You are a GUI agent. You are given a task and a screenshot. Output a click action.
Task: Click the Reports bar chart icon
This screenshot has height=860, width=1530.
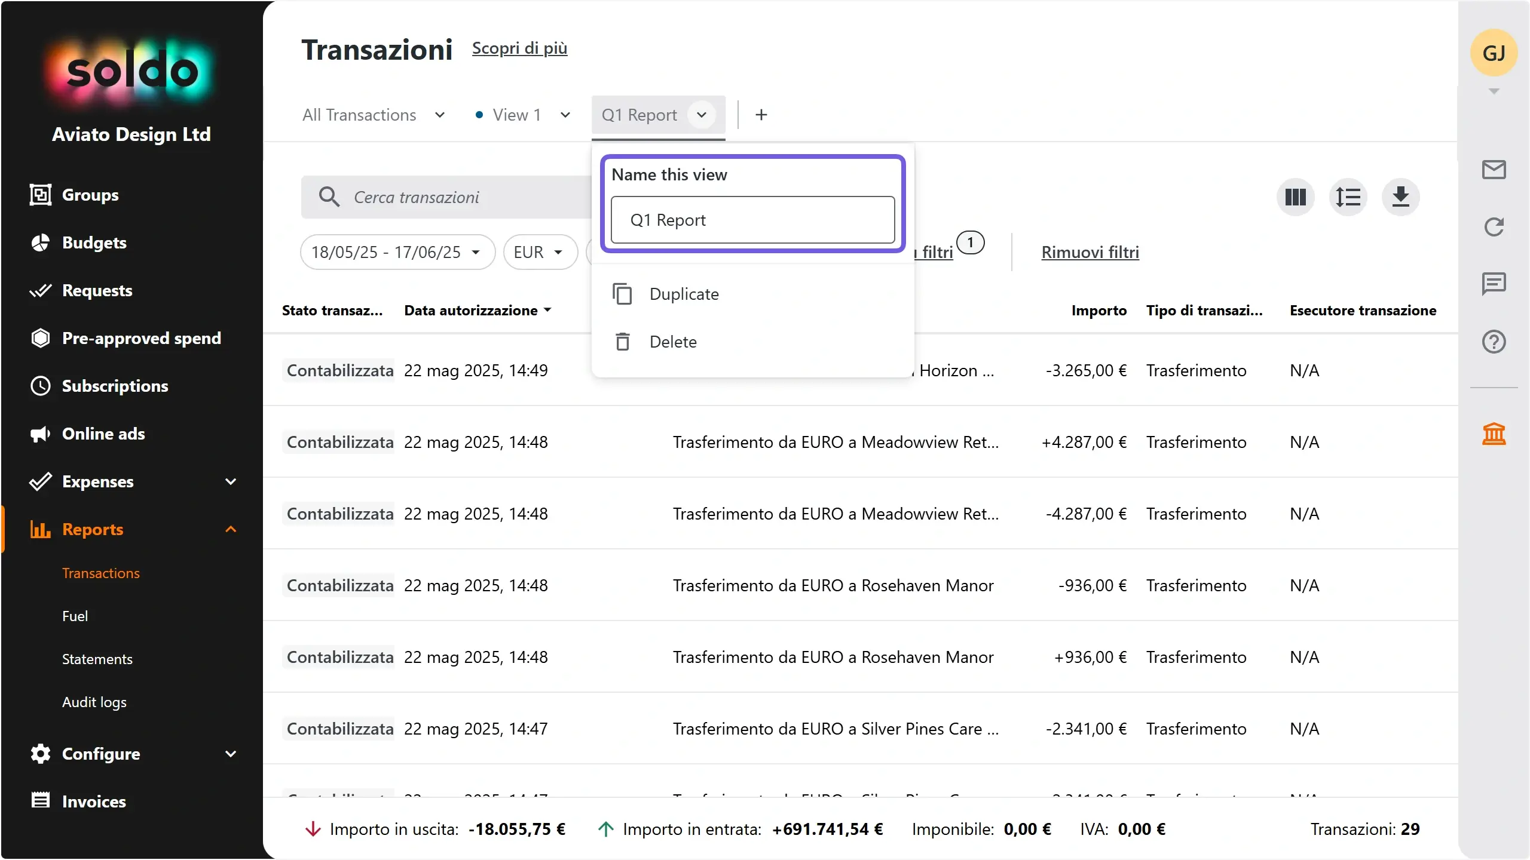[40, 529]
